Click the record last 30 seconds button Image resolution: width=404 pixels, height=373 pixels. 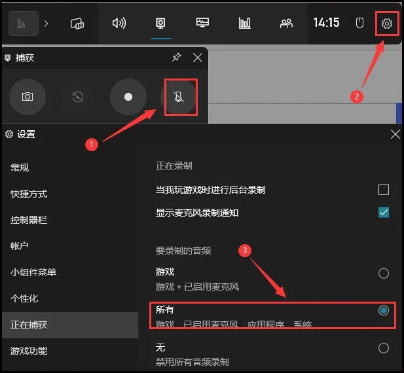77,97
